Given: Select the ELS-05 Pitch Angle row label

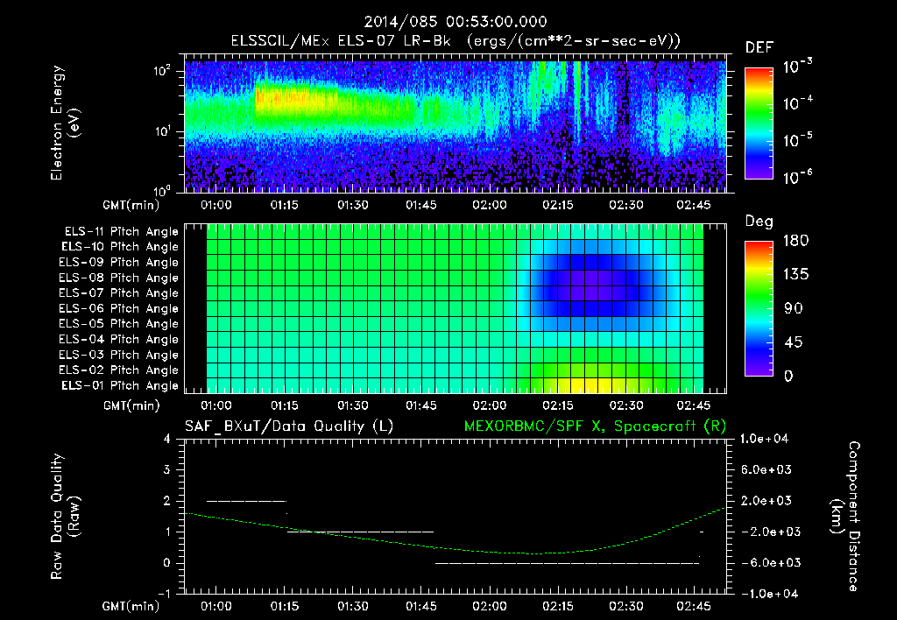Looking at the screenshot, I should click(119, 324).
